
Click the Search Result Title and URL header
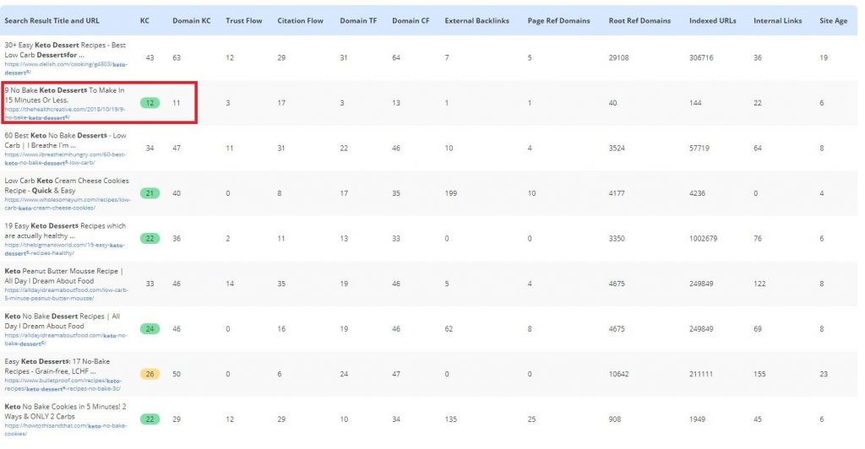click(52, 20)
